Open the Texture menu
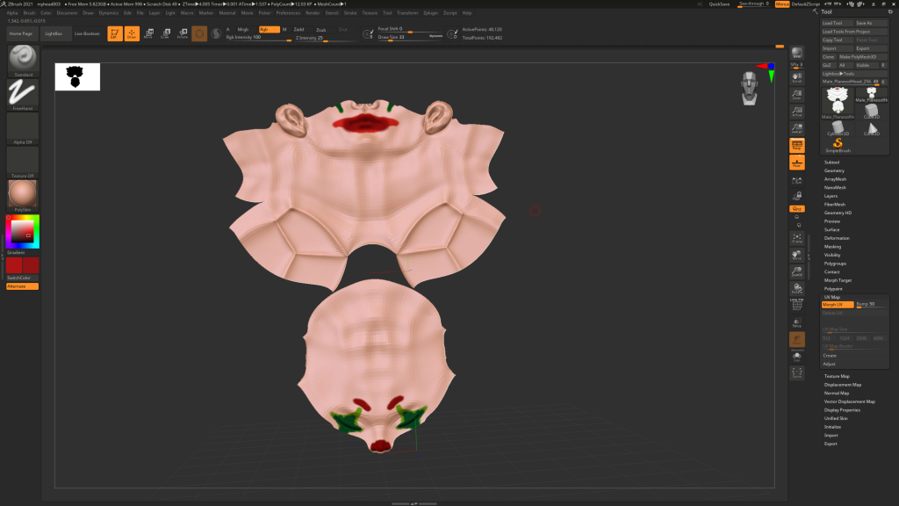The width and height of the screenshot is (899, 506). click(370, 12)
